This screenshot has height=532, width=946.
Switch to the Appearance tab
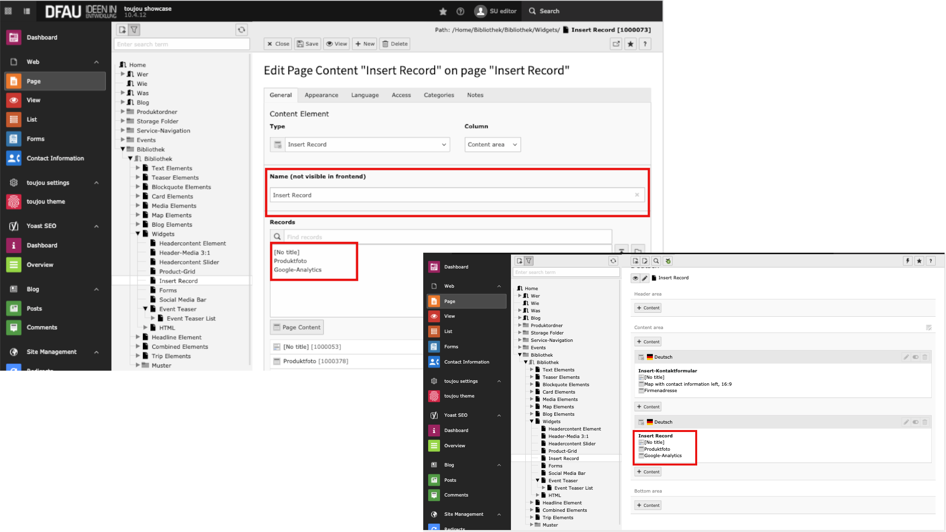point(321,95)
